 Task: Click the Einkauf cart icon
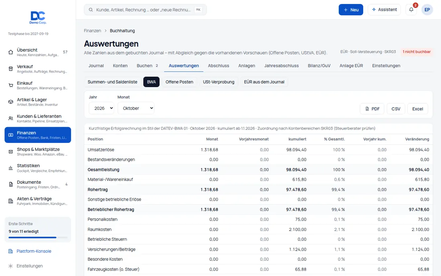11,85
